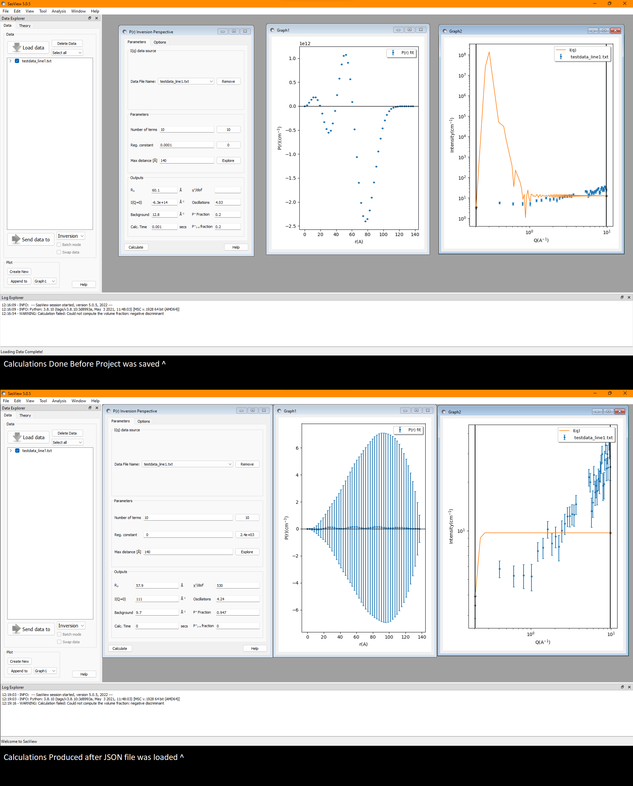Image resolution: width=633 pixels, height=786 pixels.
Task: Open the Analysis menu in upper window
Action: [59, 11]
